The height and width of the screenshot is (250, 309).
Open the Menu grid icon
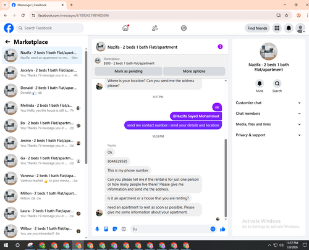[x=277, y=28]
